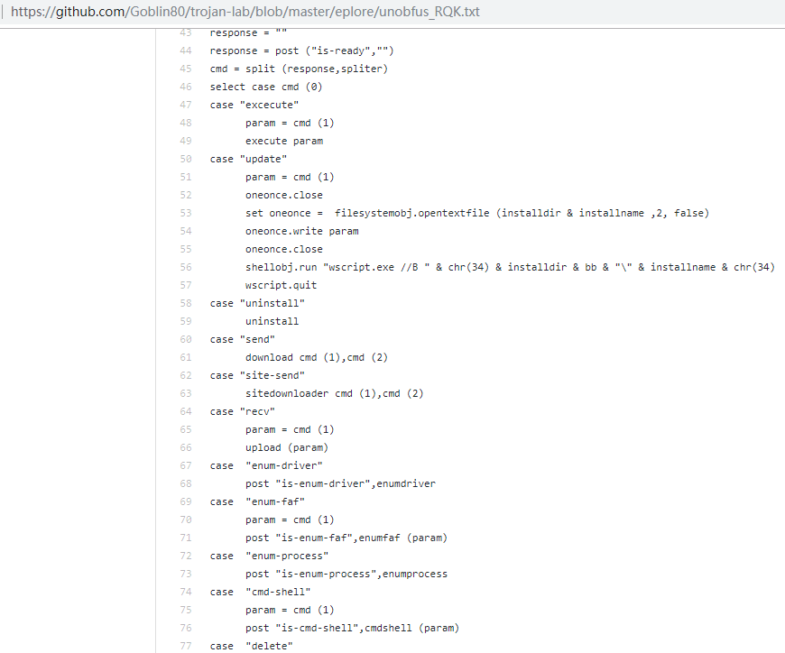Click line number 69
Screen dimensions: 785x653
coord(186,501)
